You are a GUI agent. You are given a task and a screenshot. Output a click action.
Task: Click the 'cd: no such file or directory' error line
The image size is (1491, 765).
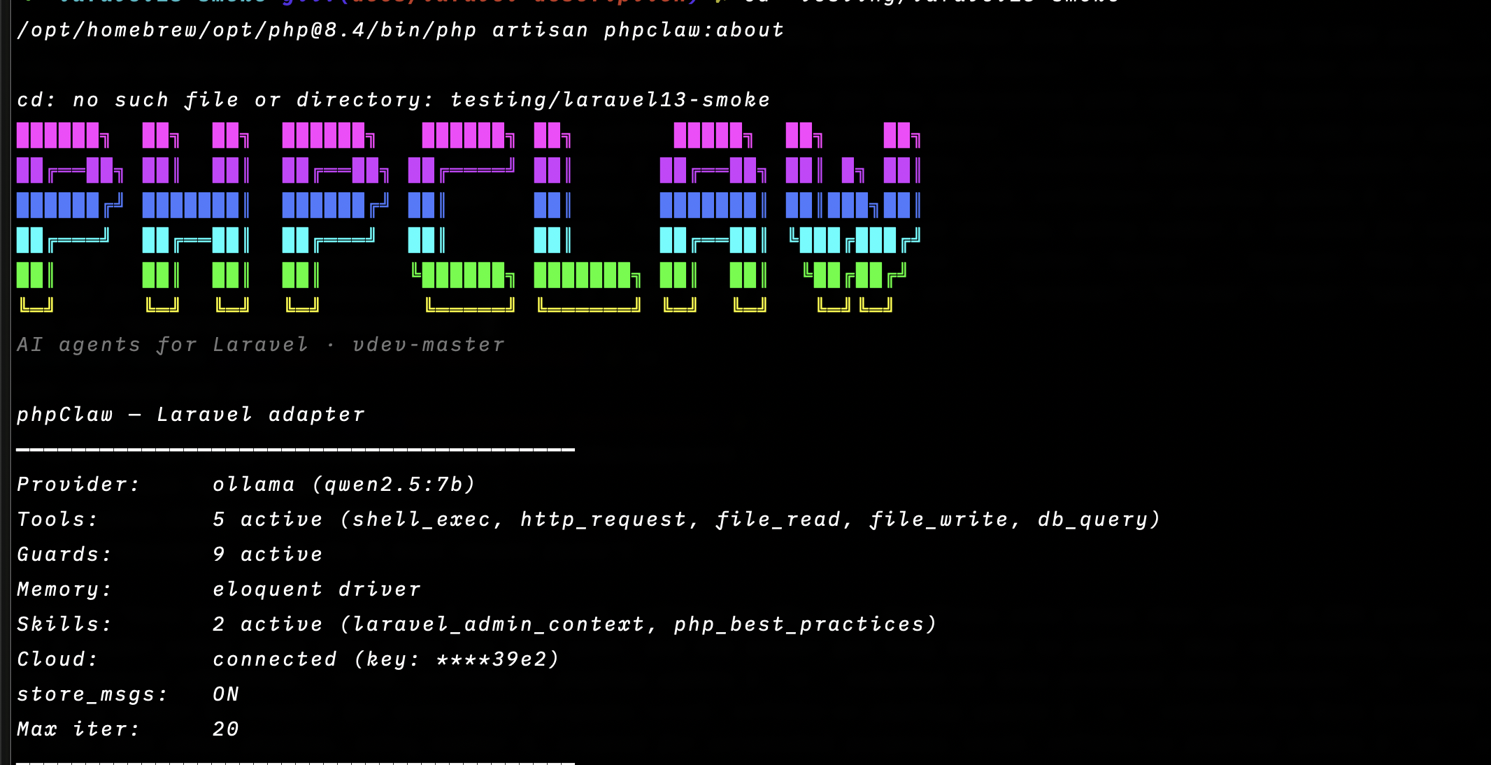point(394,100)
